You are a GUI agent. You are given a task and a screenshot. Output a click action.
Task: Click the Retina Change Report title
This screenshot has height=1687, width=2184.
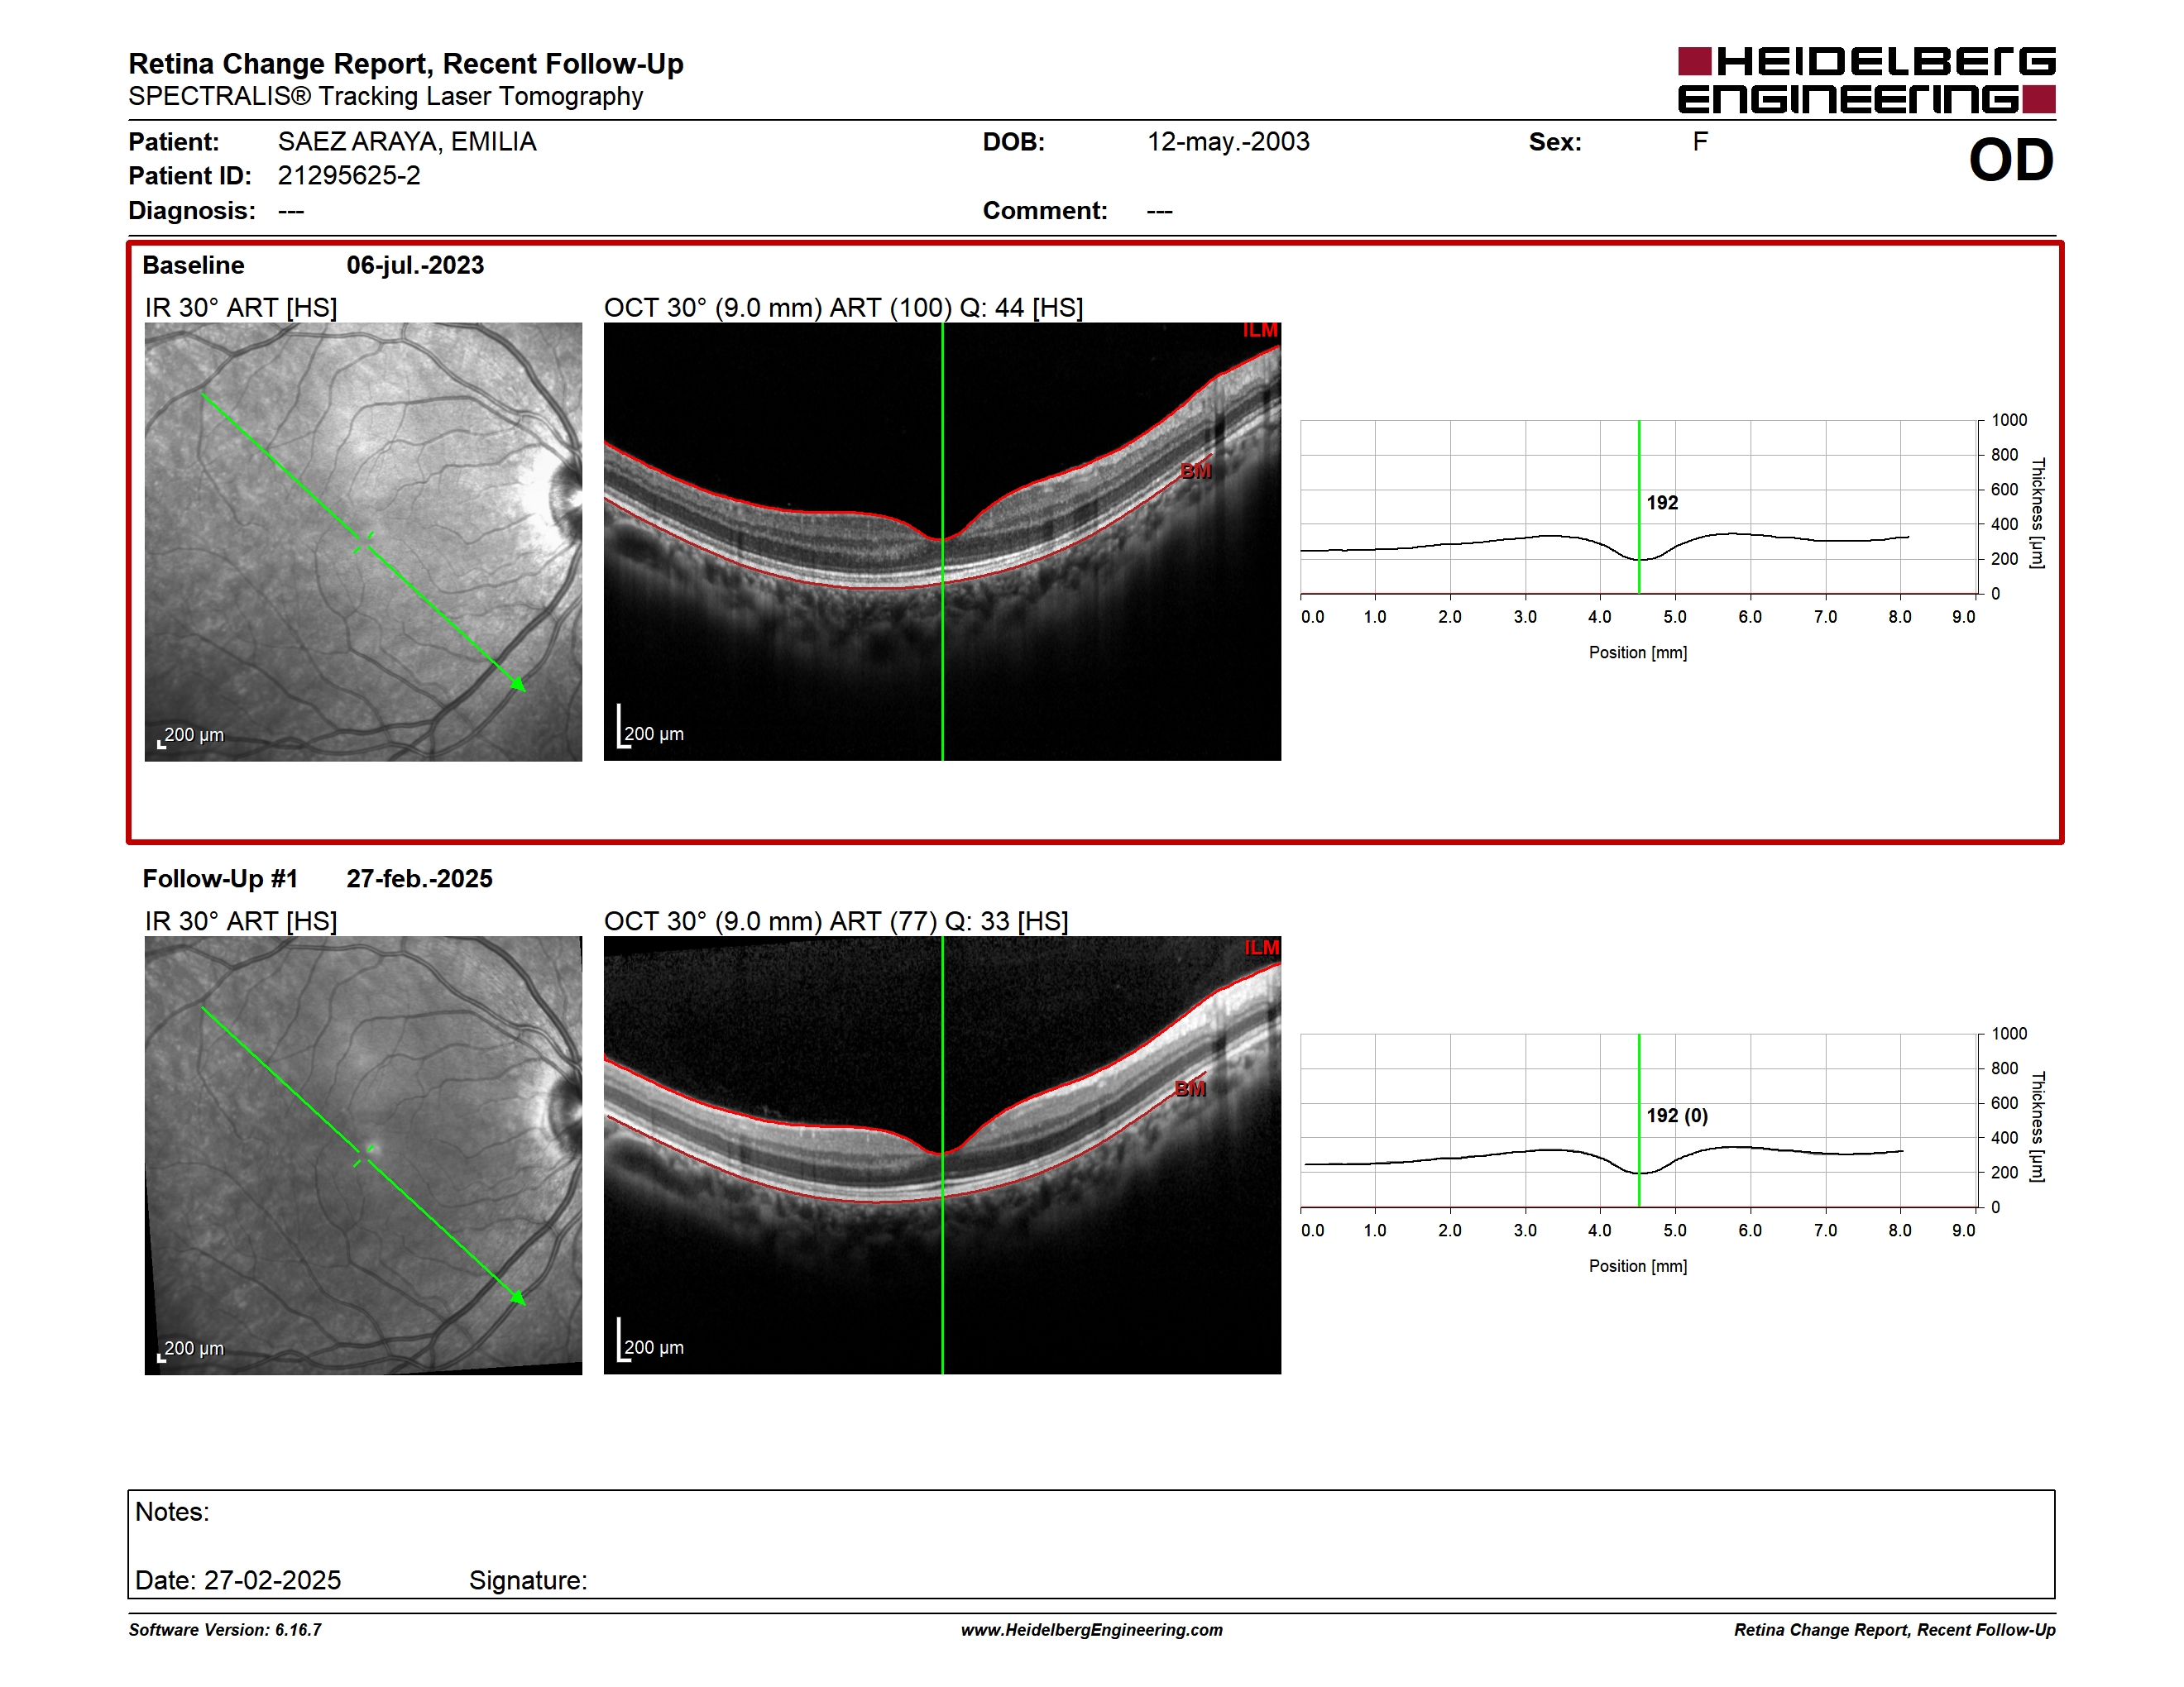pos(406,64)
